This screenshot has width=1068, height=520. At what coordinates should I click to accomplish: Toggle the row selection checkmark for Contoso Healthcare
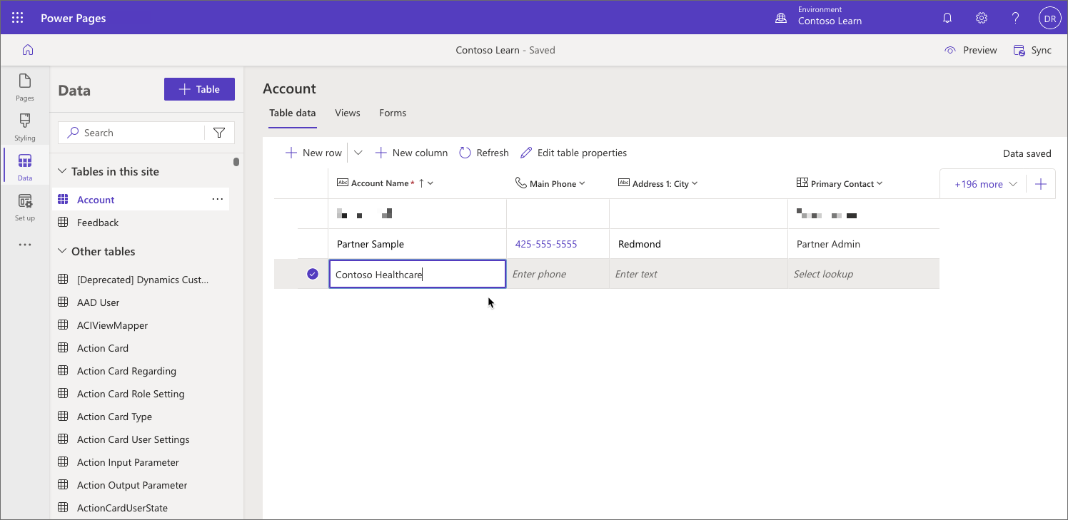312,273
